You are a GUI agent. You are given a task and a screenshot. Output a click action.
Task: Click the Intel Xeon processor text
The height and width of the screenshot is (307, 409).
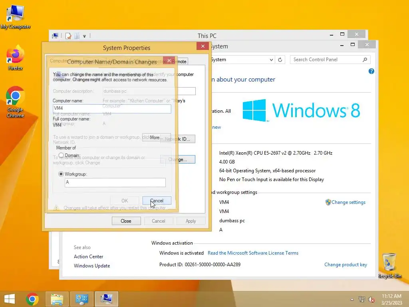(x=276, y=153)
